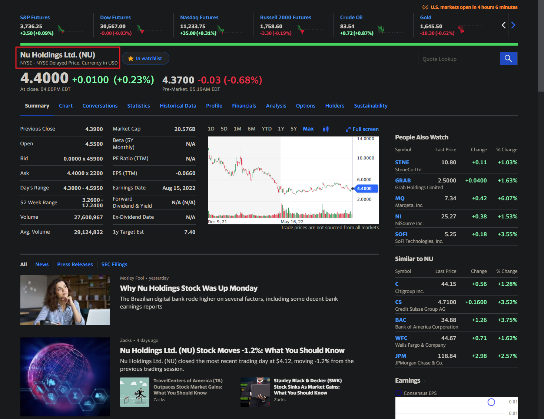Open the S&P Futures mini chart
The width and height of the screenshot is (544, 419).
point(70,29)
